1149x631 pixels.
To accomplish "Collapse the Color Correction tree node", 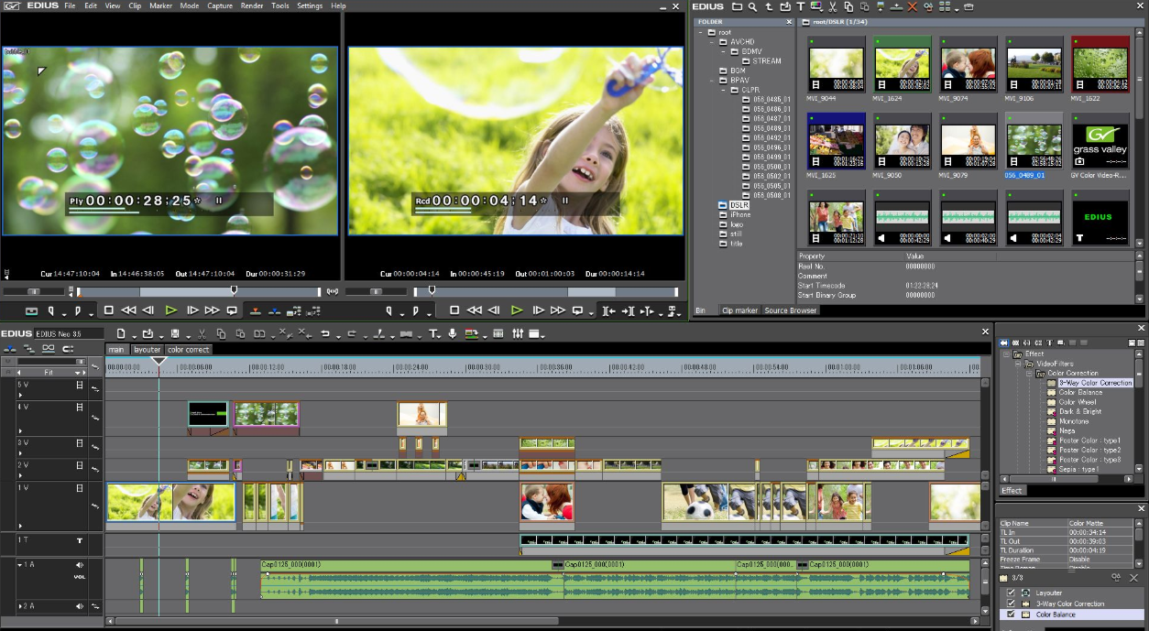I will coord(1029,374).
